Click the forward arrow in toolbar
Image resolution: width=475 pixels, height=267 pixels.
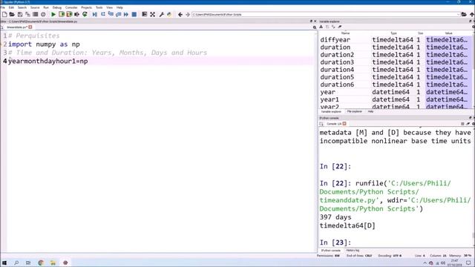[x=188, y=14]
